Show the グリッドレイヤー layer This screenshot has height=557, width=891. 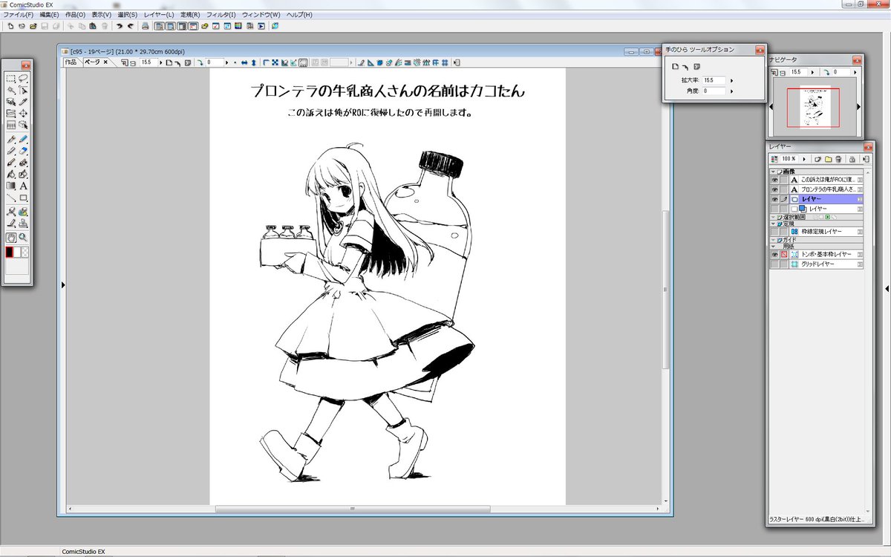(774, 264)
